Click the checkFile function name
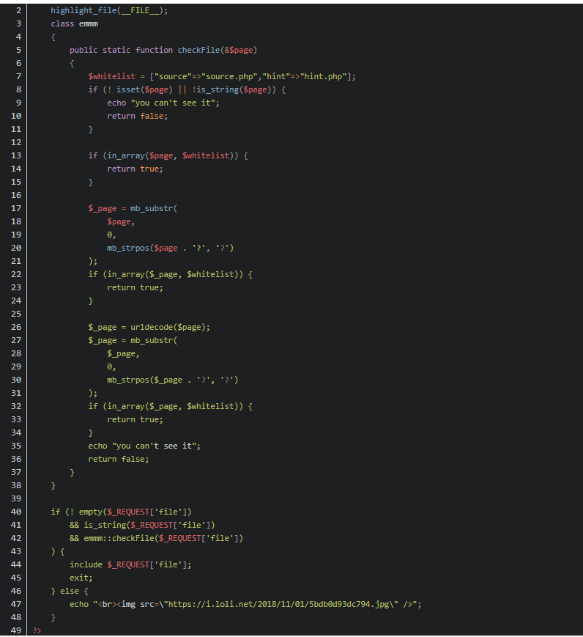Image resolution: width=583 pixels, height=637 pixels. coord(199,50)
